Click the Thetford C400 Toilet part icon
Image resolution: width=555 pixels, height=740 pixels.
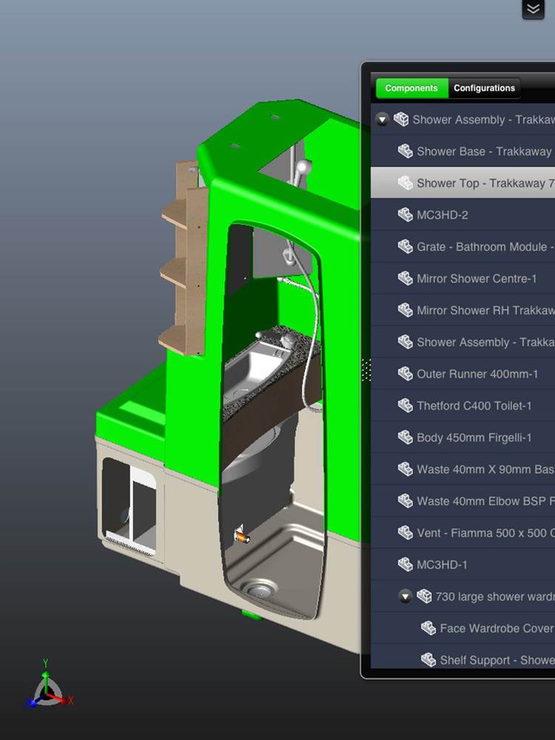point(405,406)
